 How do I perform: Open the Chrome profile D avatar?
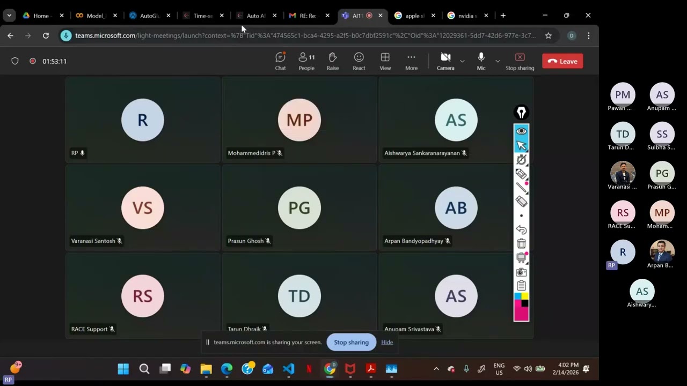pyautogui.click(x=572, y=35)
